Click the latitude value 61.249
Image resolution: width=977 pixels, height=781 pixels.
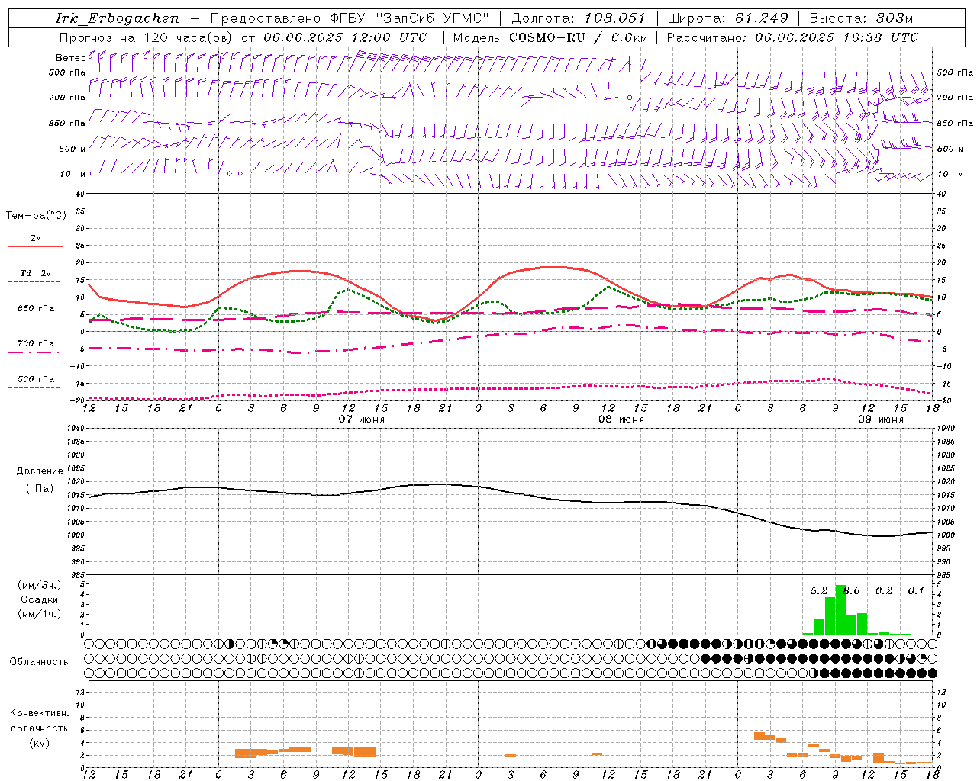(761, 18)
